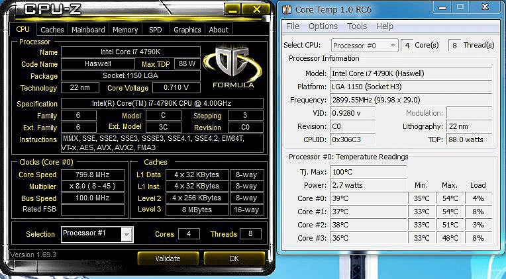This screenshot has width=506, height=279.
Task: Click the OC Formula logo in CPU-Z
Action: [233, 67]
